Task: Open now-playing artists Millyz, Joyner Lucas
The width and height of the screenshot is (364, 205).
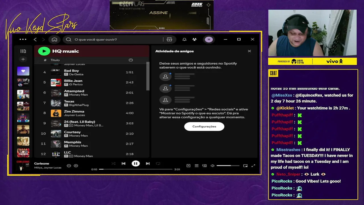Action: [x=48, y=168]
